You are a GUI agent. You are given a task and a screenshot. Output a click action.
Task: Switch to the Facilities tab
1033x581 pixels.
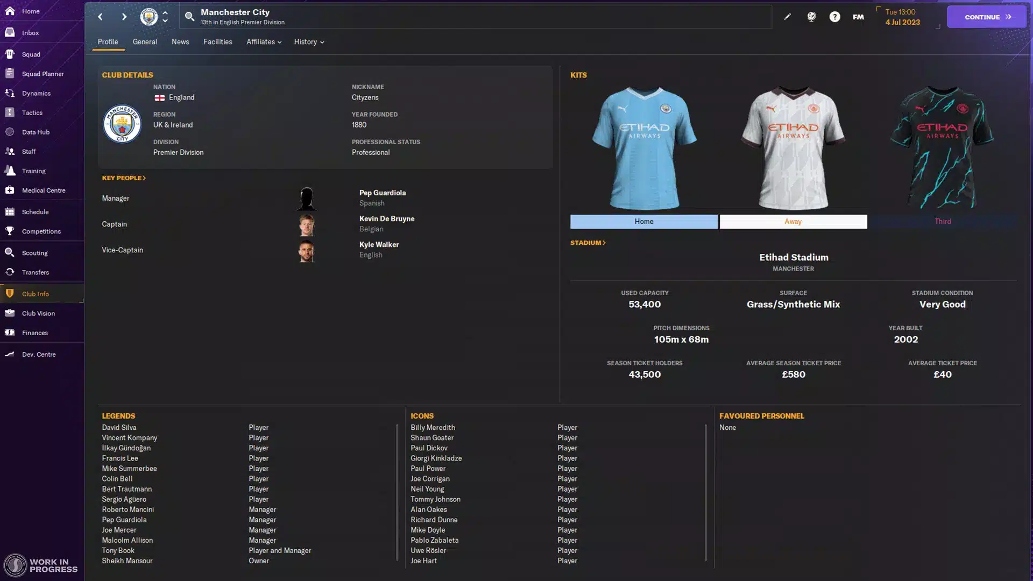[217, 42]
